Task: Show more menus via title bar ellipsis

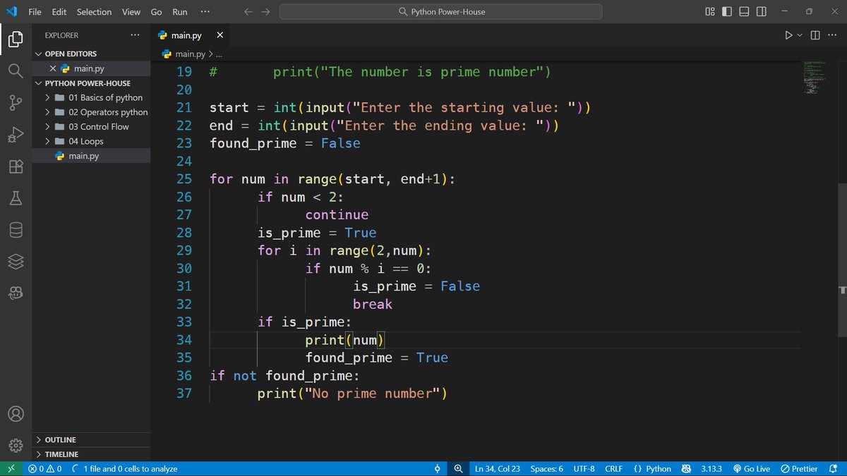Action: tap(205, 12)
